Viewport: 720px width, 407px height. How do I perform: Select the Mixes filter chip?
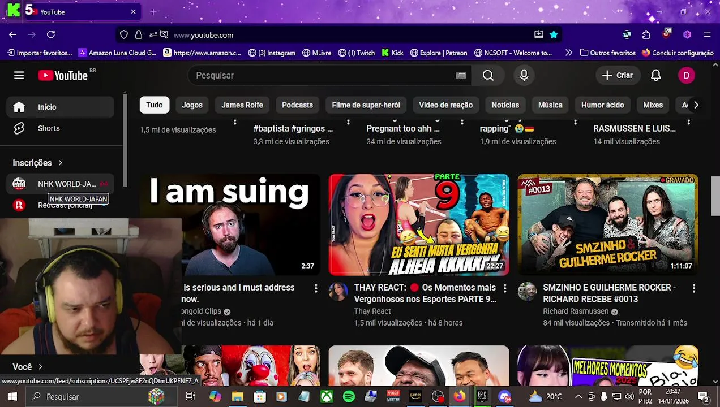[653, 105]
